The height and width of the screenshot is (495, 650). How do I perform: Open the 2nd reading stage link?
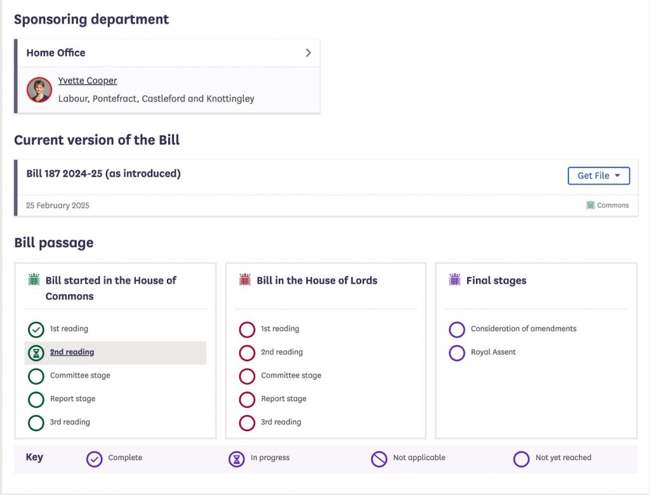[72, 352]
